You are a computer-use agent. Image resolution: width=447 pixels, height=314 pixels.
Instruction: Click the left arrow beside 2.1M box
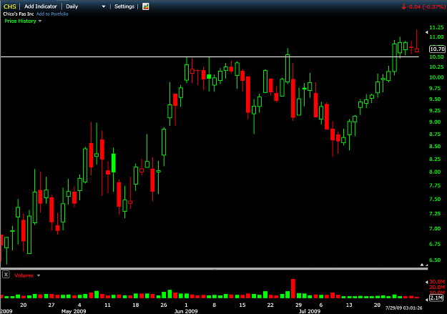tap(427, 300)
